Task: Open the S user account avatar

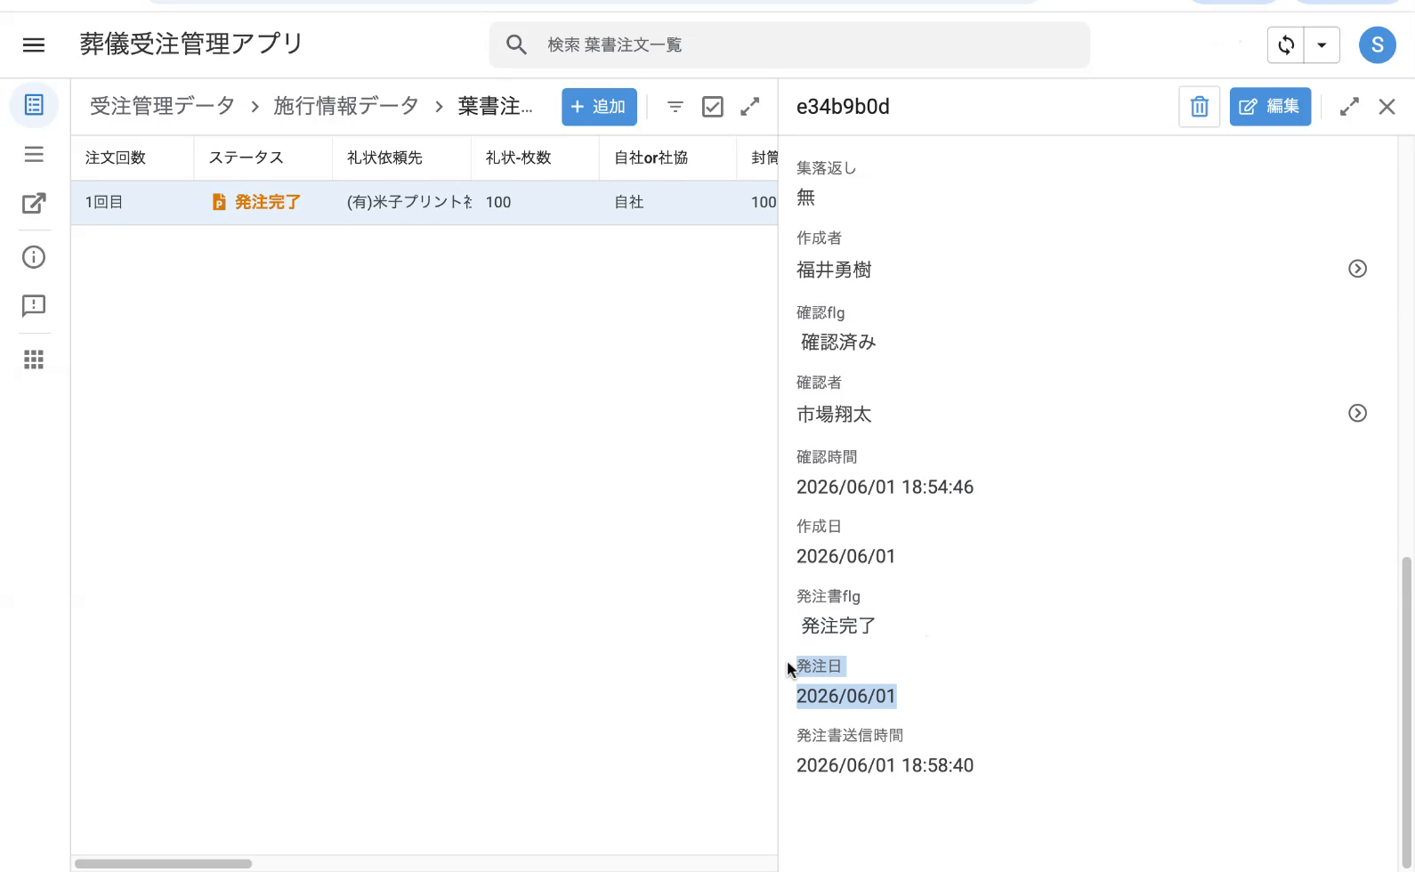Action: [1377, 44]
